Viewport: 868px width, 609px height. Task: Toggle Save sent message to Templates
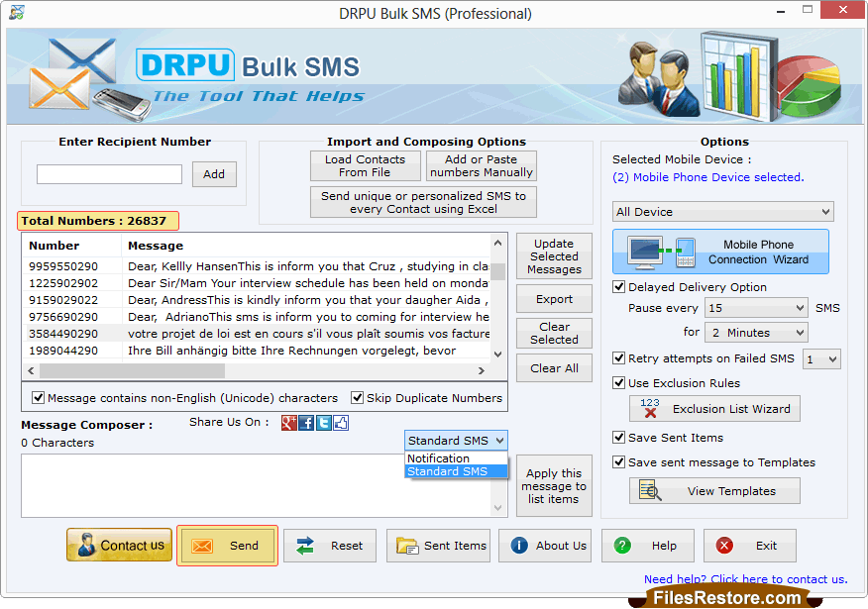619,461
